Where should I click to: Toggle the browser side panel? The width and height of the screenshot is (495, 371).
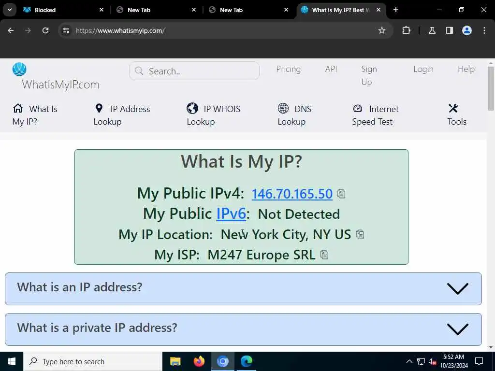450,30
